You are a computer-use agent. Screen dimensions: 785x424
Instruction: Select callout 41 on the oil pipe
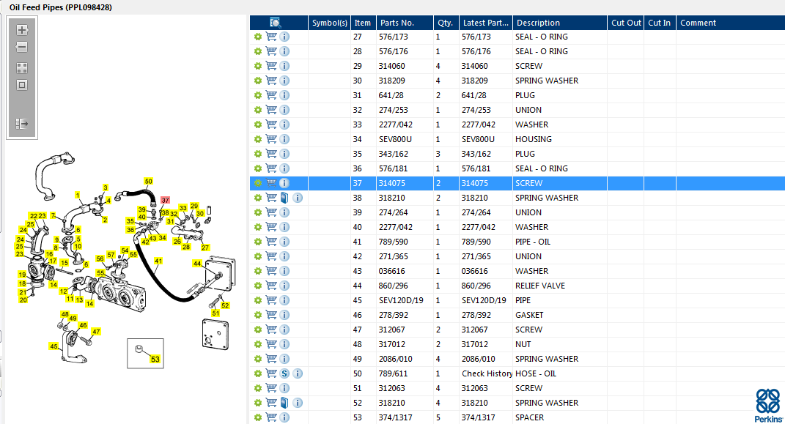[x=158, y=261]
